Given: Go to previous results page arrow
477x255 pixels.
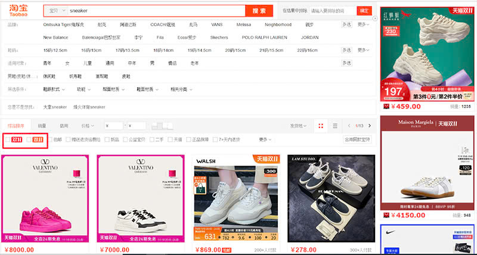Looking at the screenshot, I should (349, 126).
